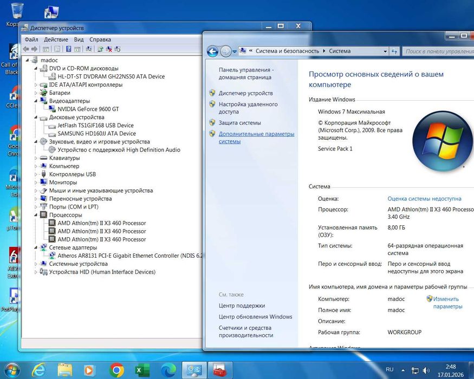474x379 pixels.
Task: Click the Update driver software toolbar icon
Action: pos(100,49)
